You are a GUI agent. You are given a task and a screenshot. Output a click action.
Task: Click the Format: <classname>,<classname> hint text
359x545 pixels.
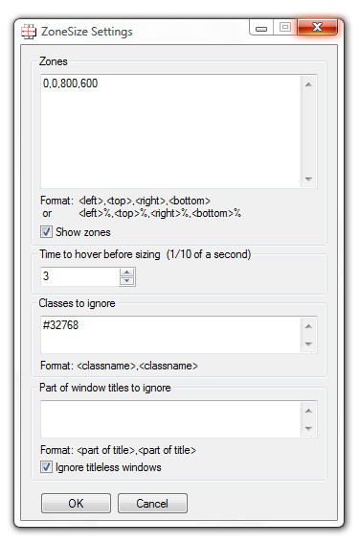tap(119, 366)
